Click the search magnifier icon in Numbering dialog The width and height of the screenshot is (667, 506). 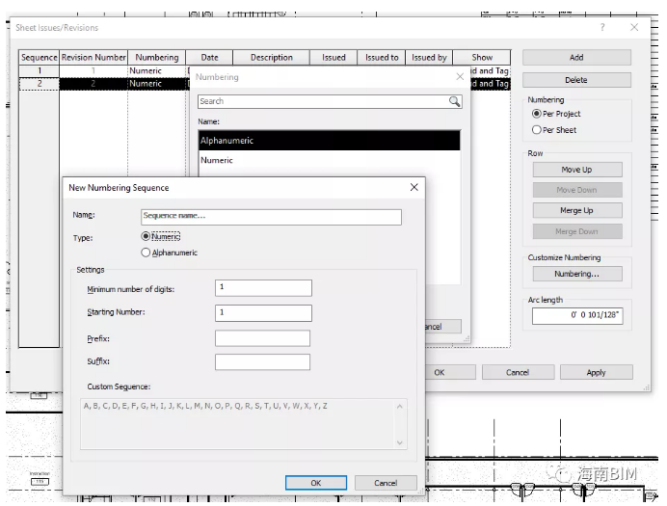click(x=454, y=101)
